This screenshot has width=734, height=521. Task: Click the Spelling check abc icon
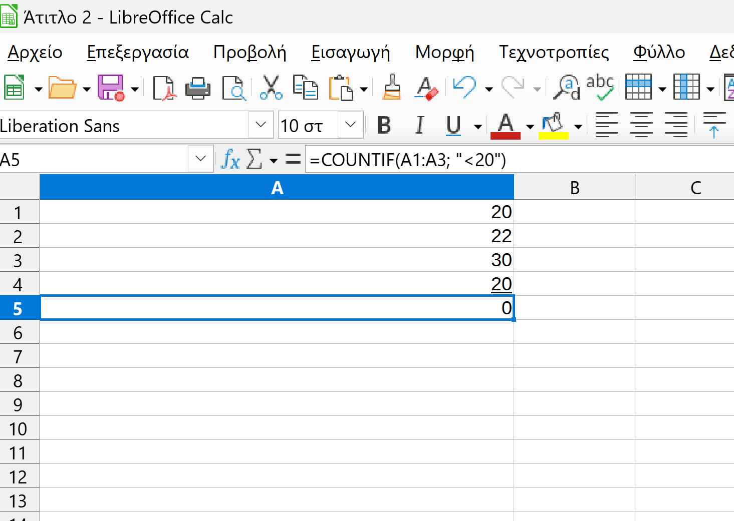pyautogui.click(x=600, y=88)
